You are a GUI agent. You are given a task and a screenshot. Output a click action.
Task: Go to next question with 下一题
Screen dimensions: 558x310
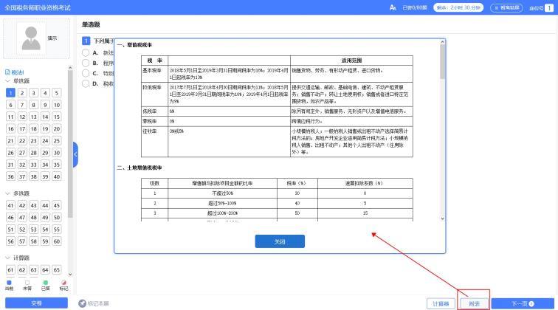523,303
